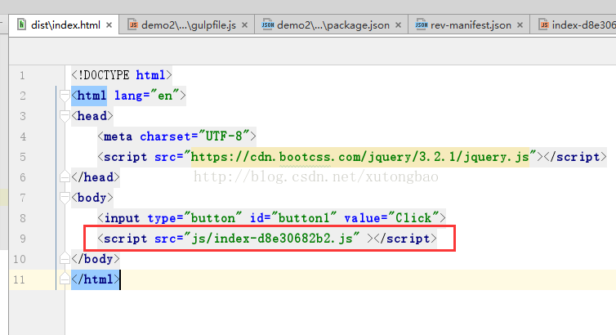The width and height of the screenshot is (616, 335).
Task: Click the JSON icon on rev-manifest.json tab
Action: pos(421,25)
